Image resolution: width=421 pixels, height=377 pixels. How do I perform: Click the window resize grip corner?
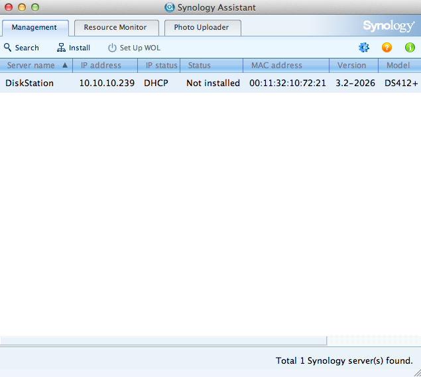[x=417, y=373]
